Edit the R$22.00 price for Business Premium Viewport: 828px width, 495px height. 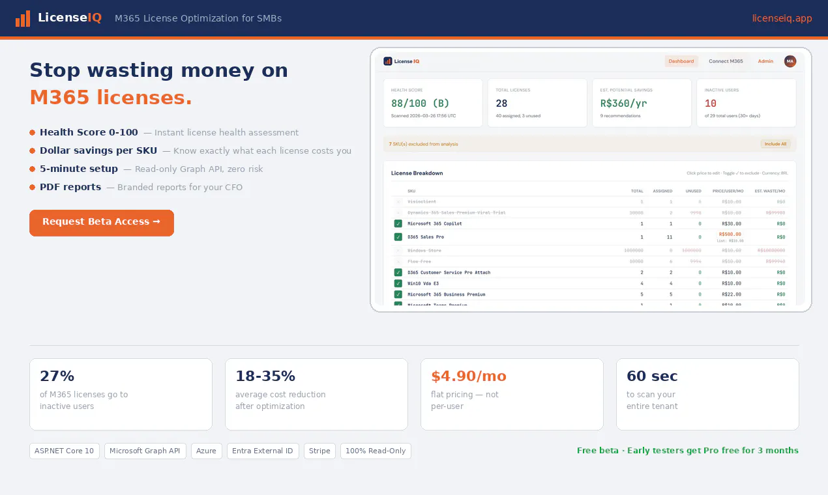pos(732,294)
